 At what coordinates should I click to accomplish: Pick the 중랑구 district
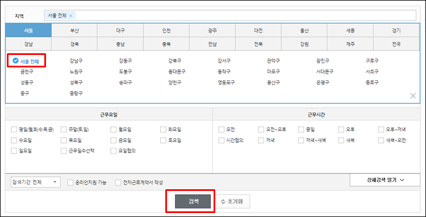click(x=76, y=93)
